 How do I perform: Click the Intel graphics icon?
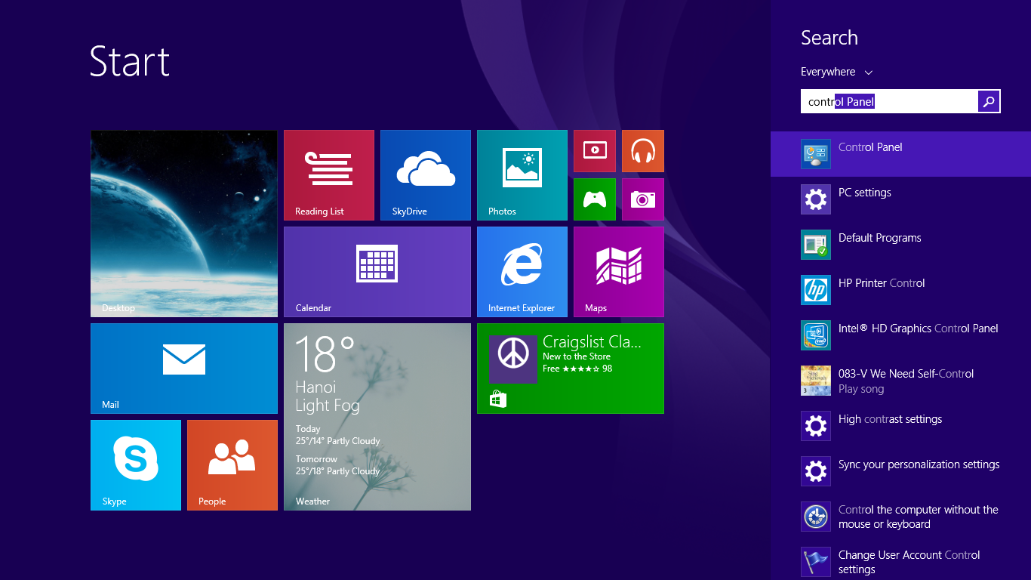point(816,335)
